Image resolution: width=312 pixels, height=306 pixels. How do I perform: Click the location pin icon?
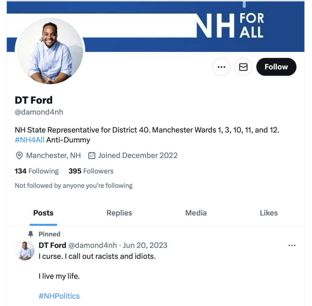point(19,156)
